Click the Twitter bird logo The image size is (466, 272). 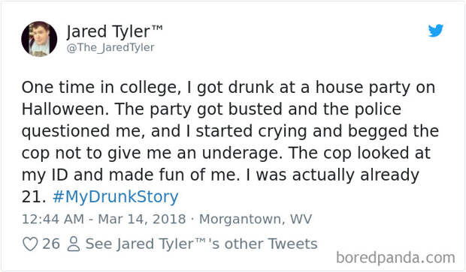pos(436,31)
